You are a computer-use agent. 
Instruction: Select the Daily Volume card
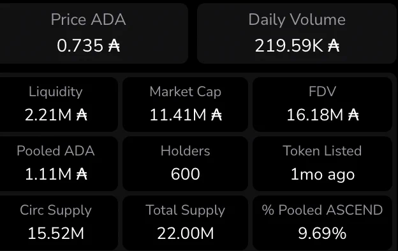point(297,33)
